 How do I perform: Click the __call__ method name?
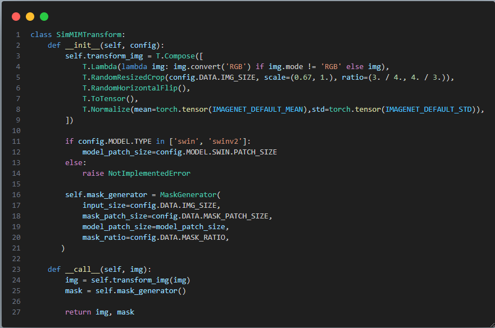pyautogui.click(x=83, y=269)
